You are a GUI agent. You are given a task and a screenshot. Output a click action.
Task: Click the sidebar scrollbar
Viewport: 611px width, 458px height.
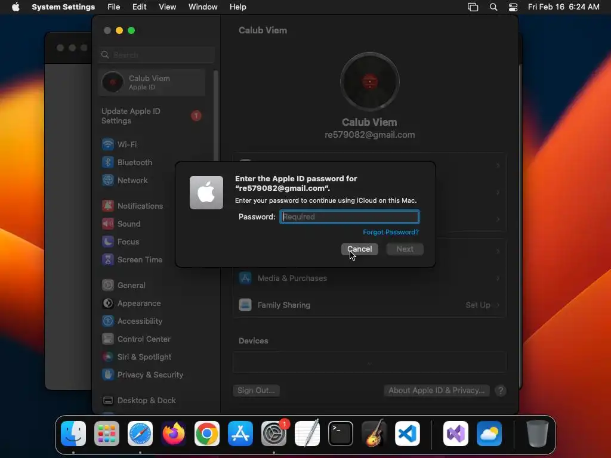[x=215, y=117]
